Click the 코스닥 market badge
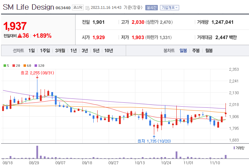Screen dimensions: 249x166 (78, 7)
